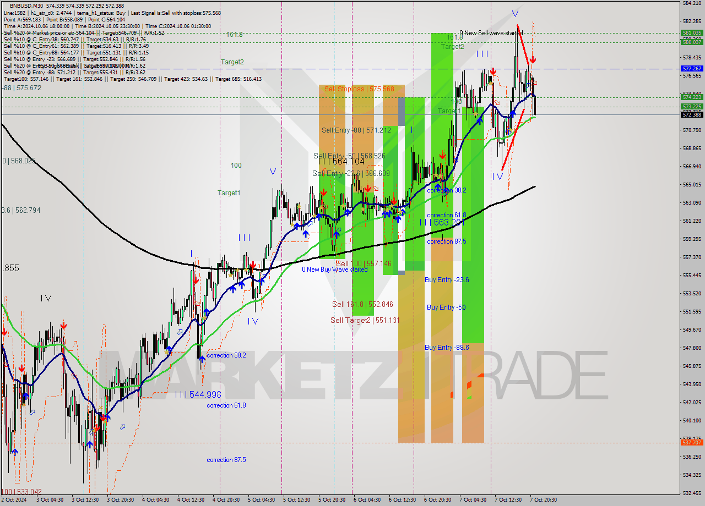This screenshot has height=506, width=705.
Task: Click the 100 | 533.042 level label
Action: coord(21,492)
